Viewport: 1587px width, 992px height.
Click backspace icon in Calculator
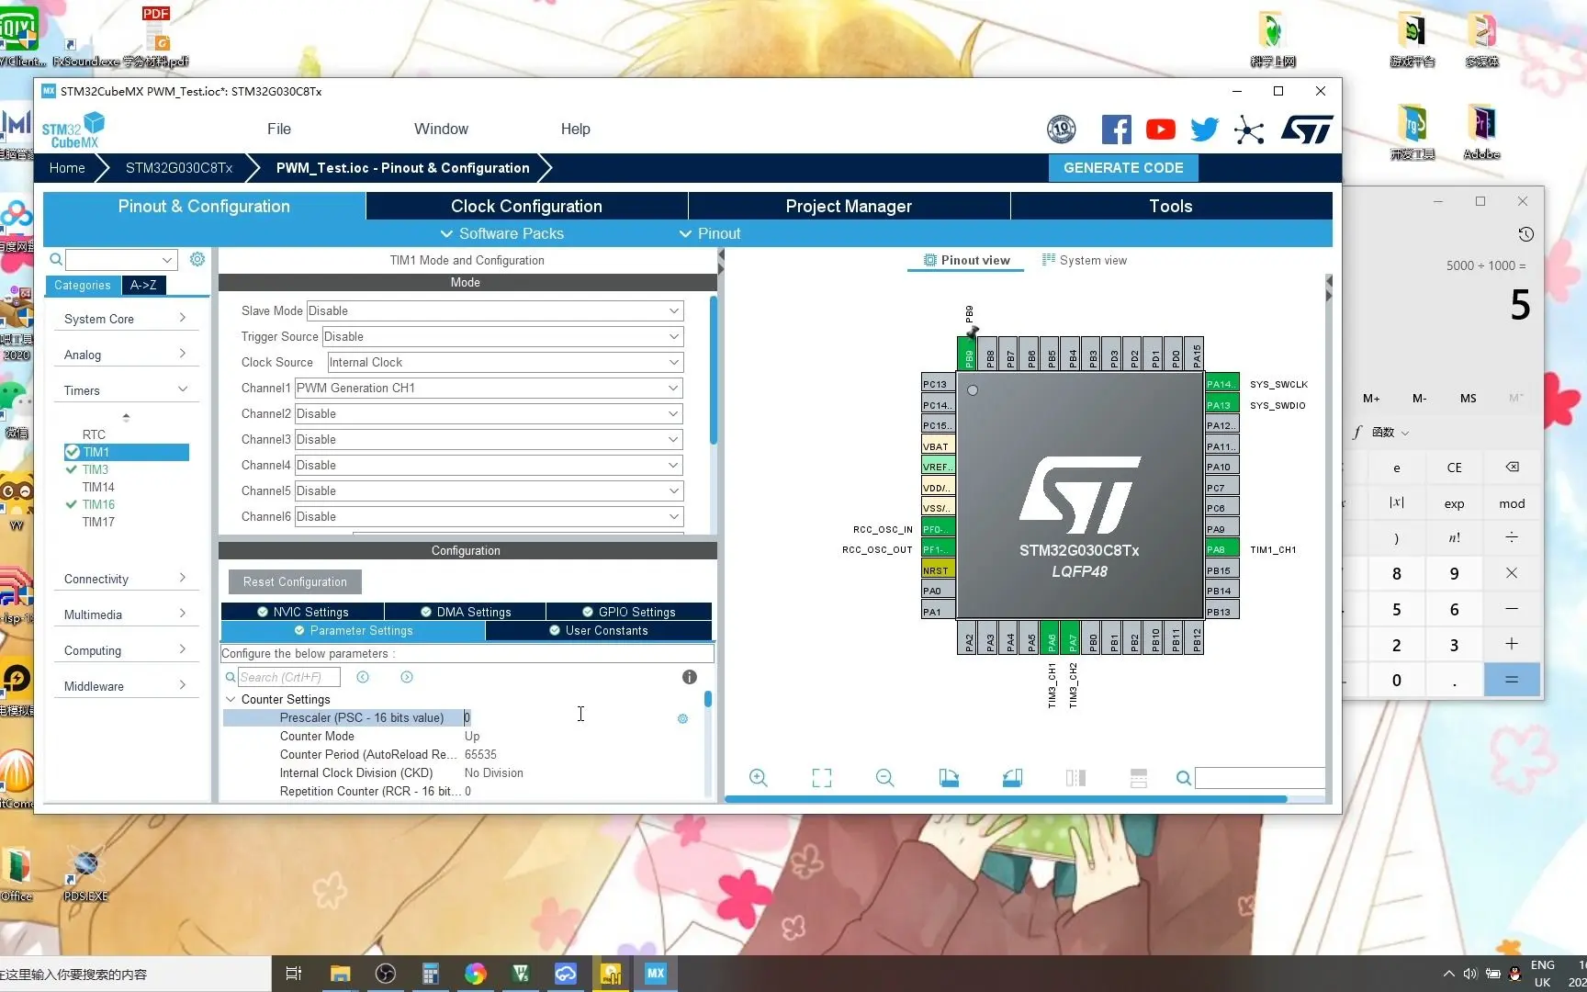(x=1512, y=467)
